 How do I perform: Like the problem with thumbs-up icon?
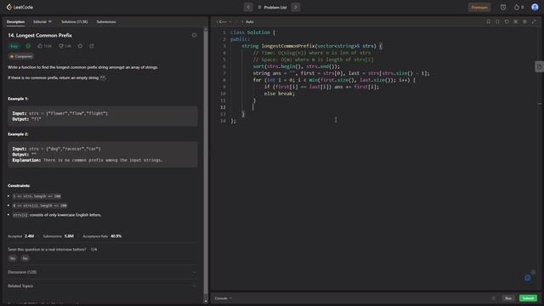click(x=44, y=46)
